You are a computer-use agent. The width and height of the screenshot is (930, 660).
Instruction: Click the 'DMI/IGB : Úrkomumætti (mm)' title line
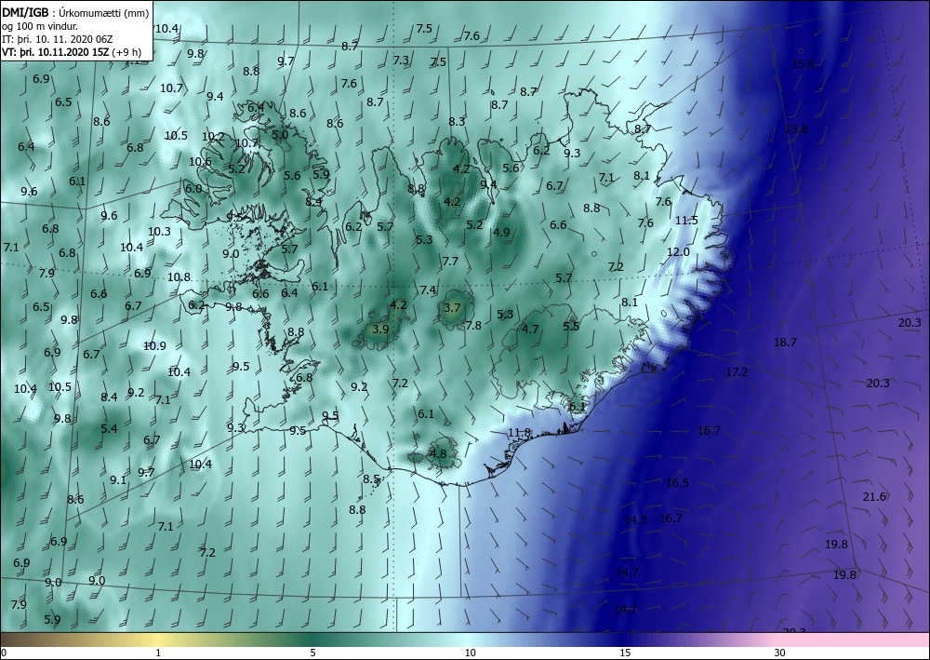75,13
